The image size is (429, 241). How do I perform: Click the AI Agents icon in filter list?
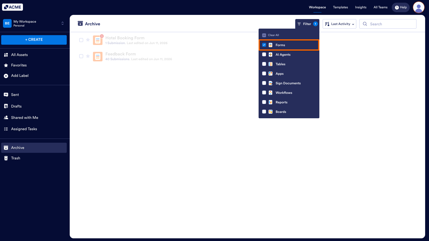click(x=271, y=55)
